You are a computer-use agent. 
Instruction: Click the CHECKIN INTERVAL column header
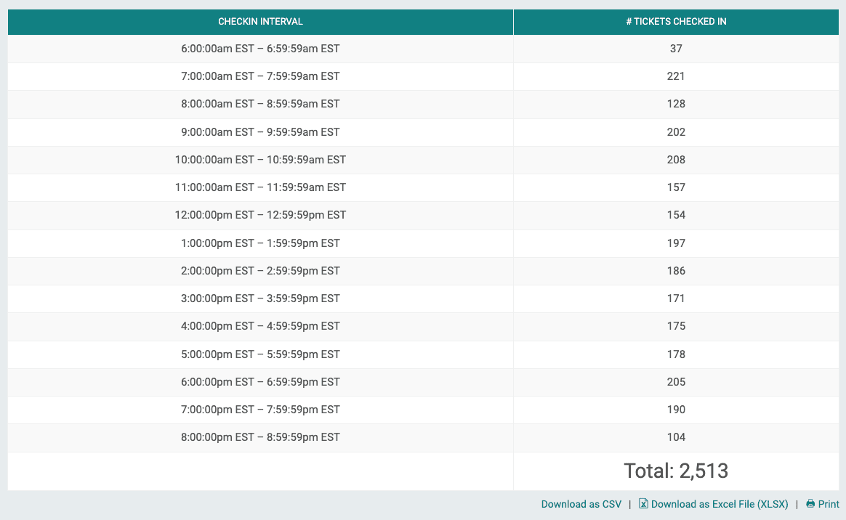tap(260, 22)
